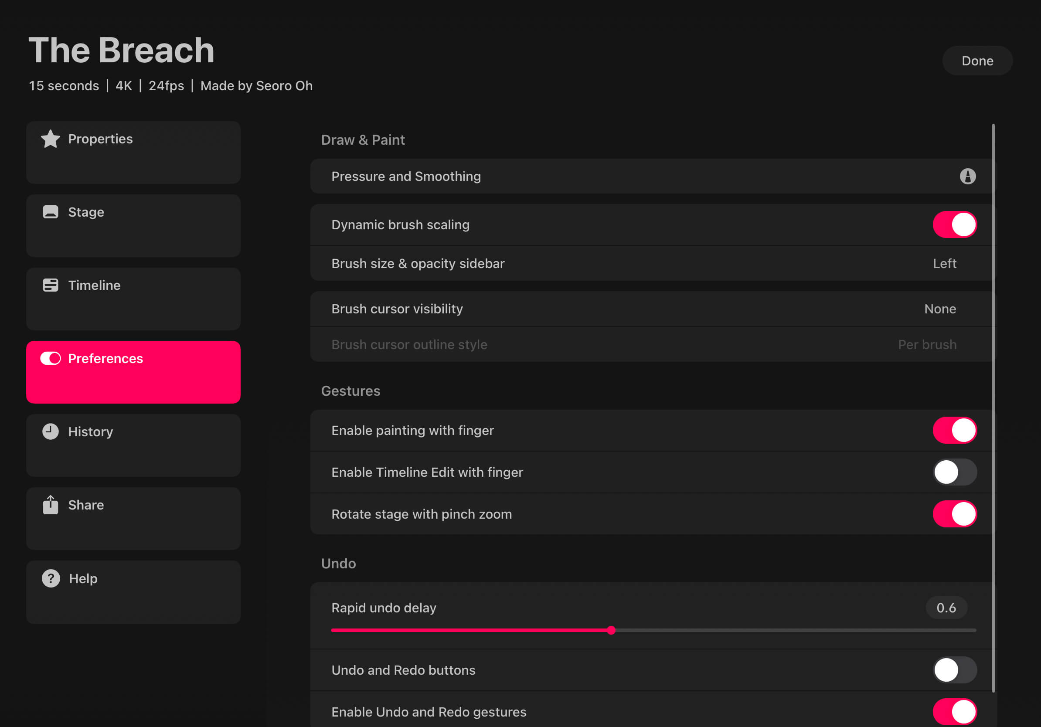
Task: Click the Preferences toggle icon
Action: 50,358
